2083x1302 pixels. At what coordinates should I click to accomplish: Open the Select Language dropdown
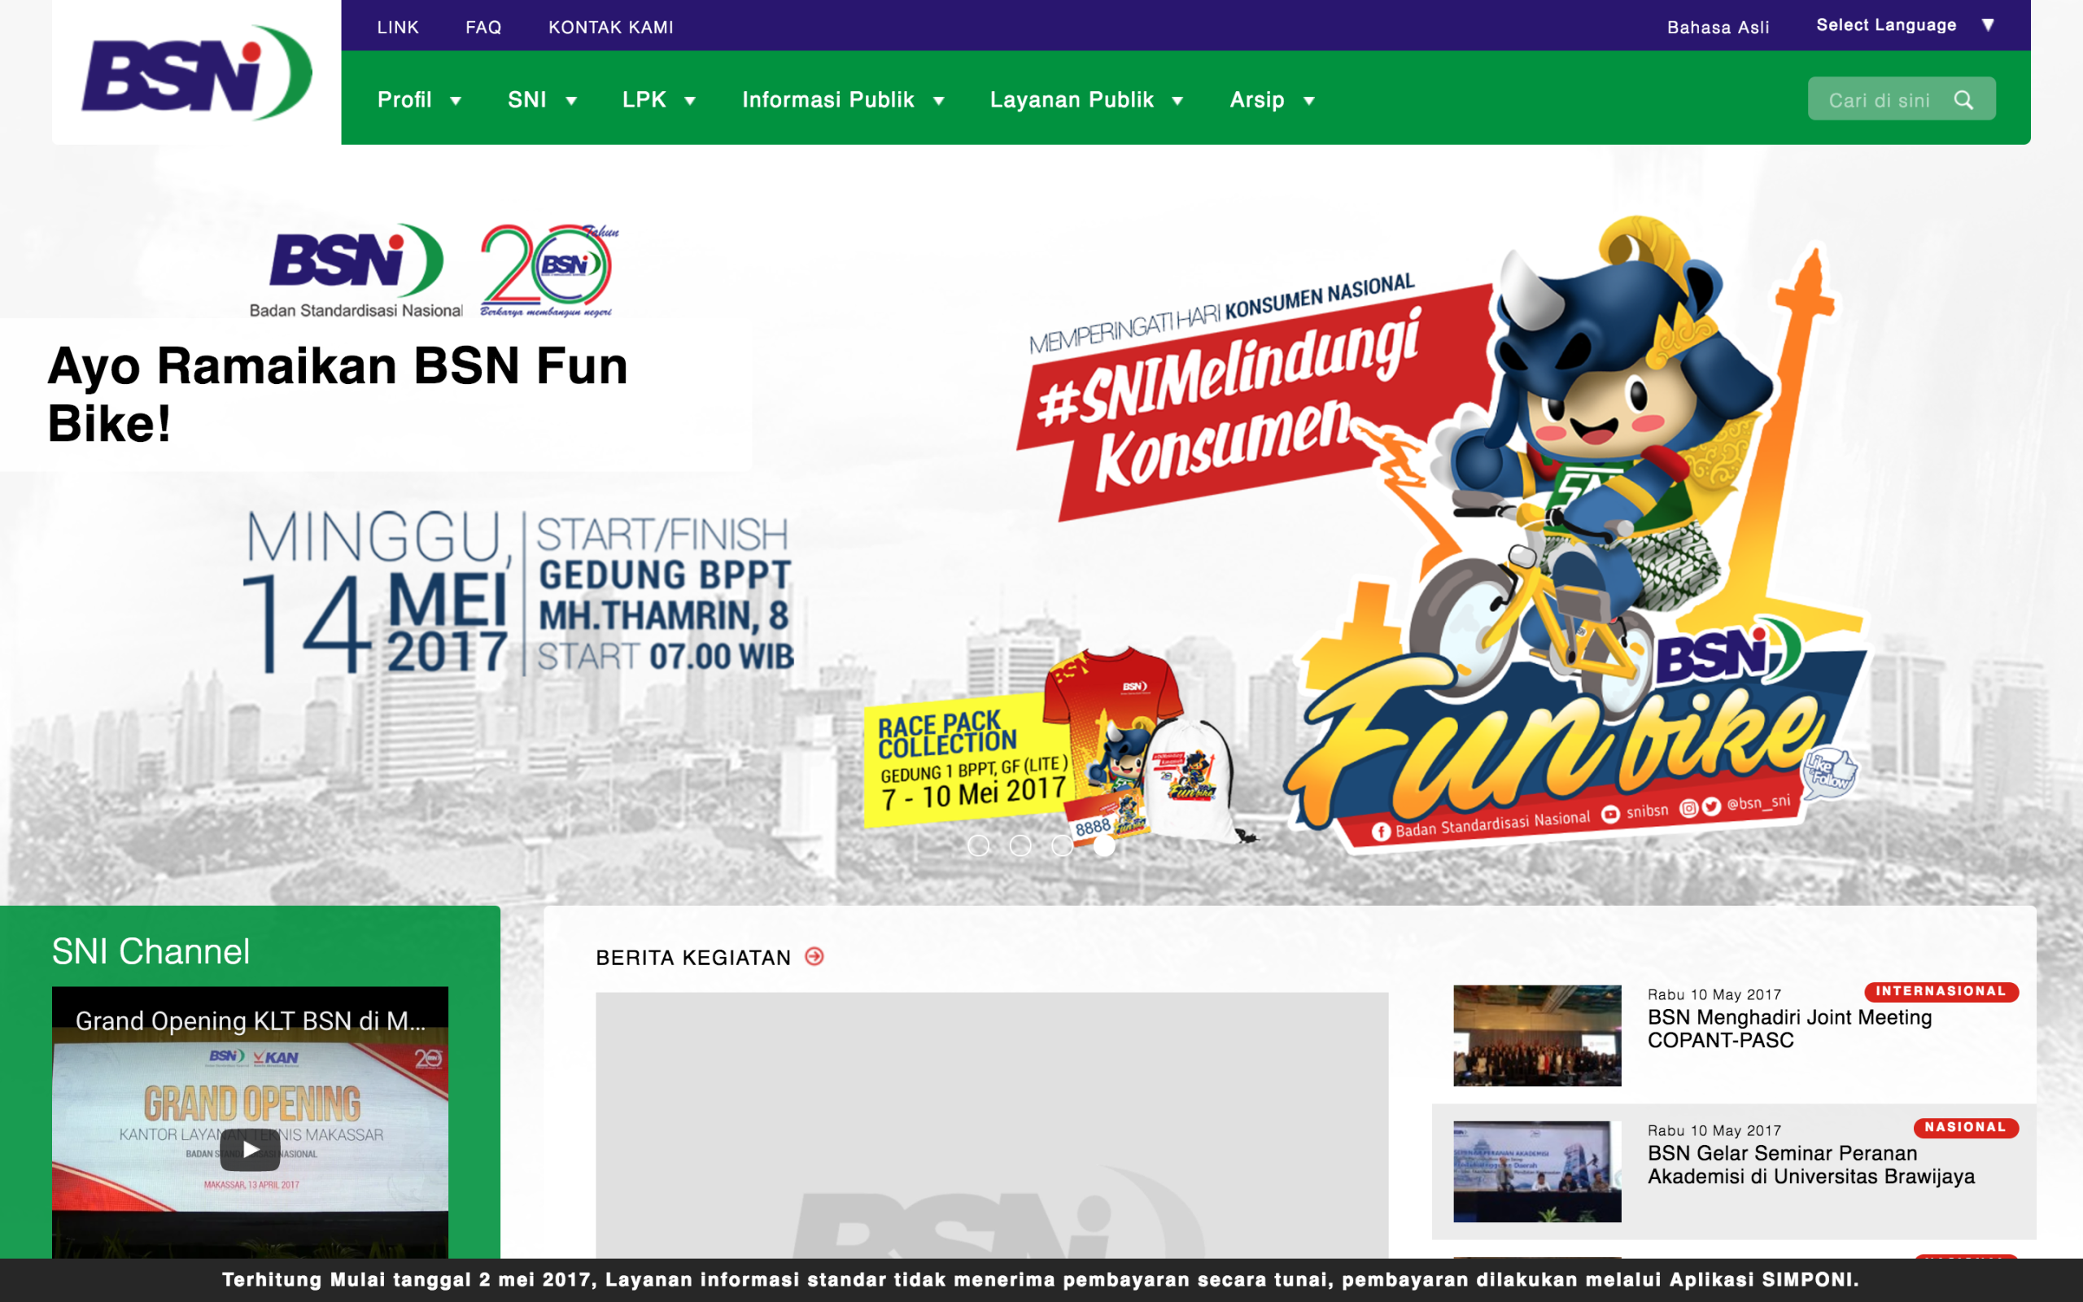pos(1905,25)
